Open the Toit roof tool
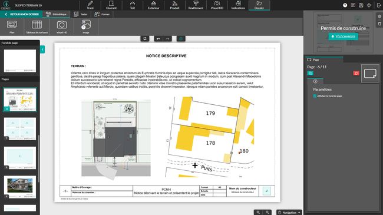383x215 pixels. [133, 5]
